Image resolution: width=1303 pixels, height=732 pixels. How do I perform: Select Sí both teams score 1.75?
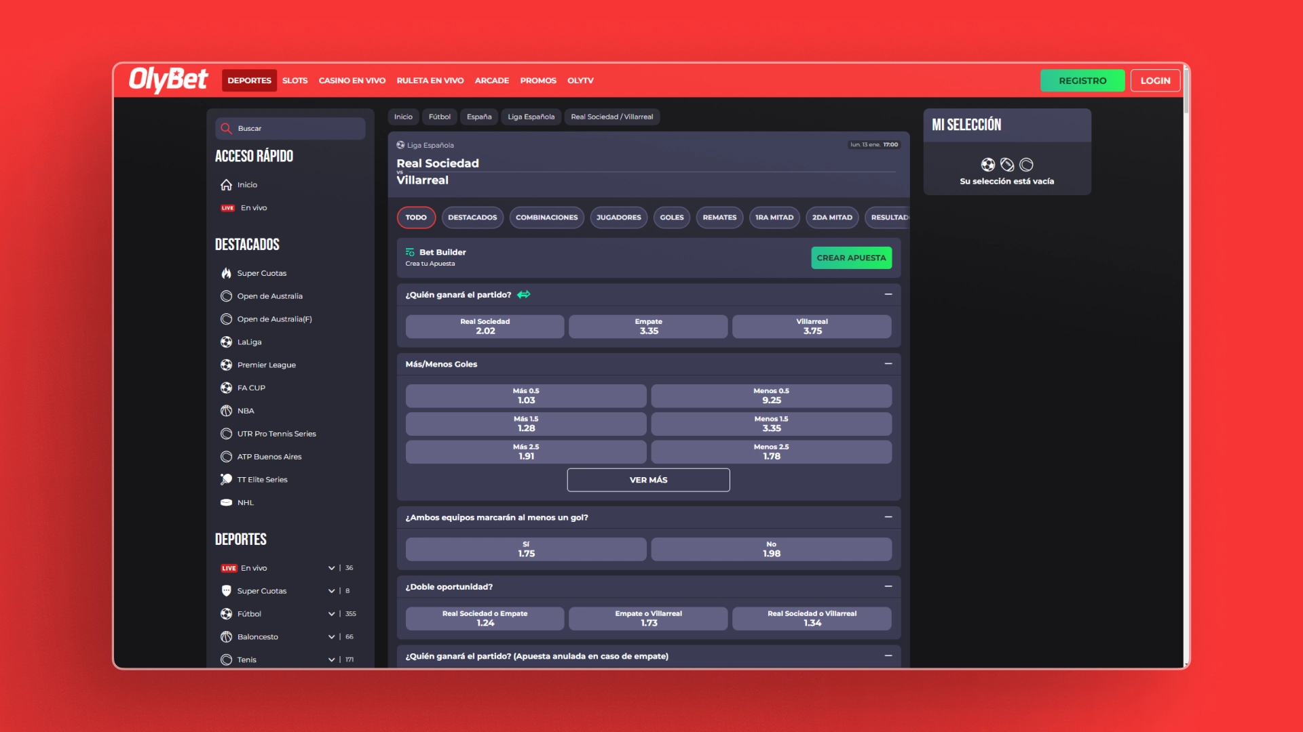(526, 550)
